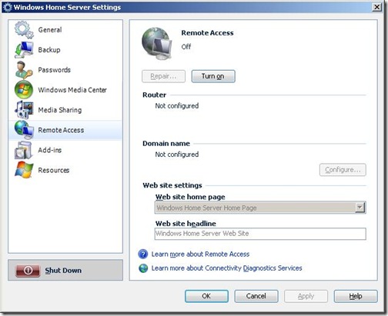Image resolution: width=388 pixels, height=316 pixels.
Task: Follow Connectivity Diagnostics Services link
Action: click(x=226, y=268)
